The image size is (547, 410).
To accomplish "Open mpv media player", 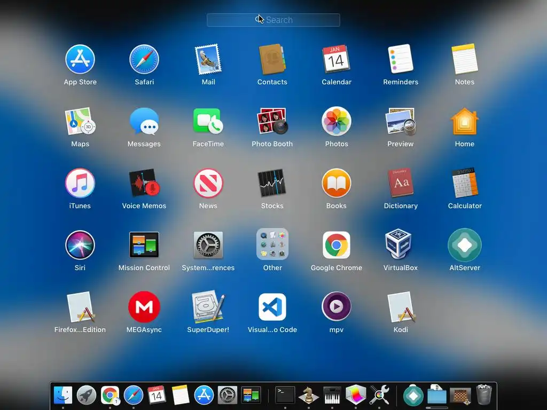I will (337, 306).
